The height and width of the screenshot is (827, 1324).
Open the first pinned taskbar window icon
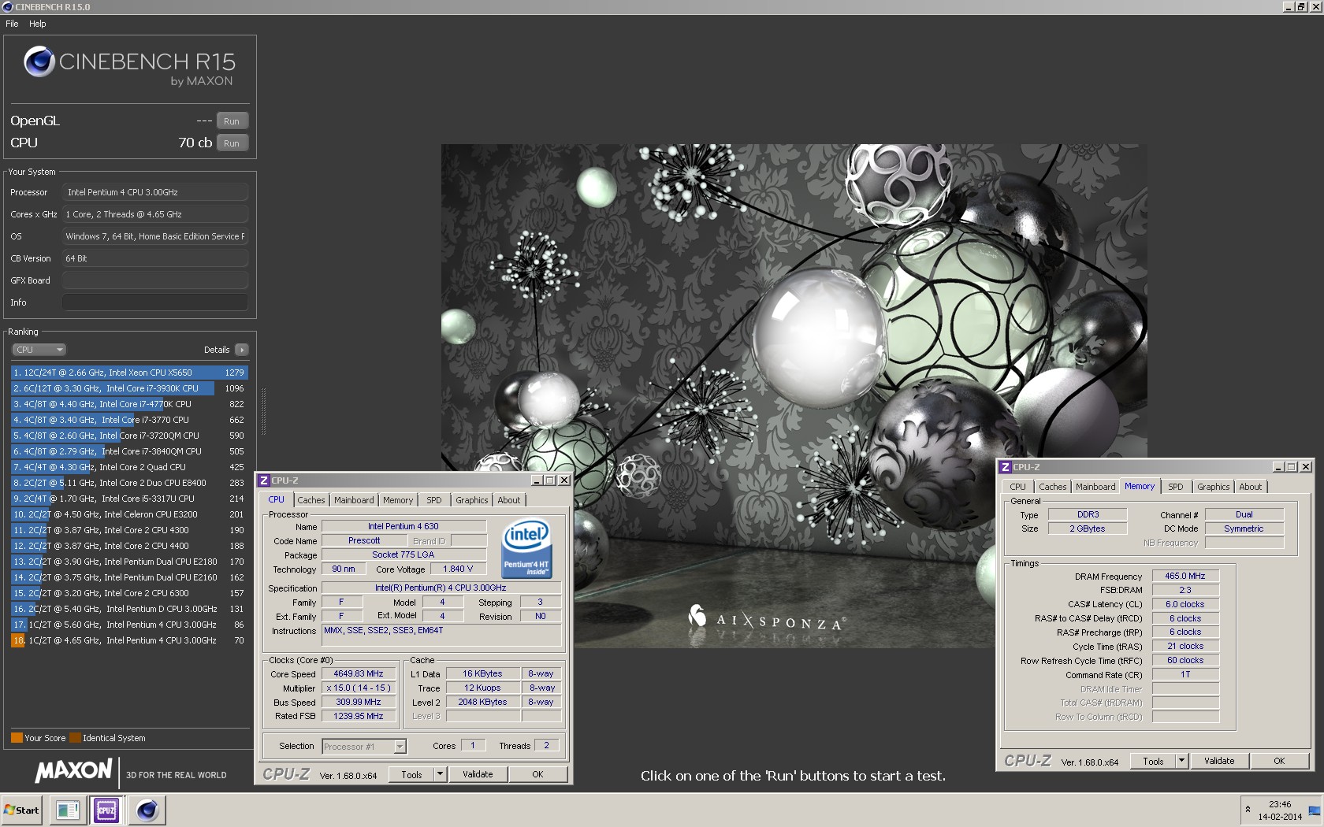67,810
